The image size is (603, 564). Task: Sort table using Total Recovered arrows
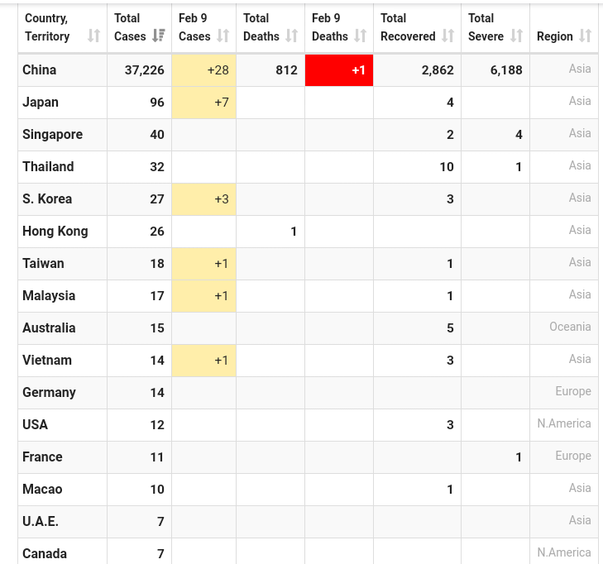pos(448,36)
